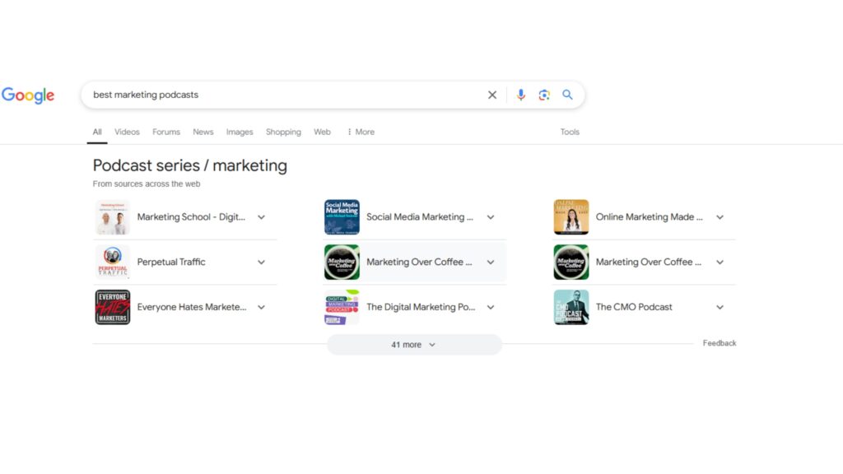Open Marketing School podcast cover art
The width and height of the screenshot is (843, 474).
click(x=112, y=217)
